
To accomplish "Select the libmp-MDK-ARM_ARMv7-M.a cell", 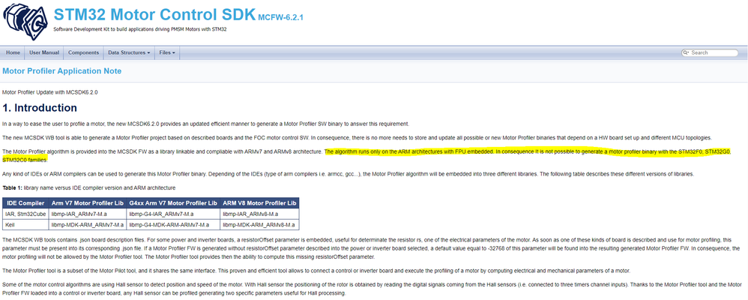I will (x=87, y=224).
